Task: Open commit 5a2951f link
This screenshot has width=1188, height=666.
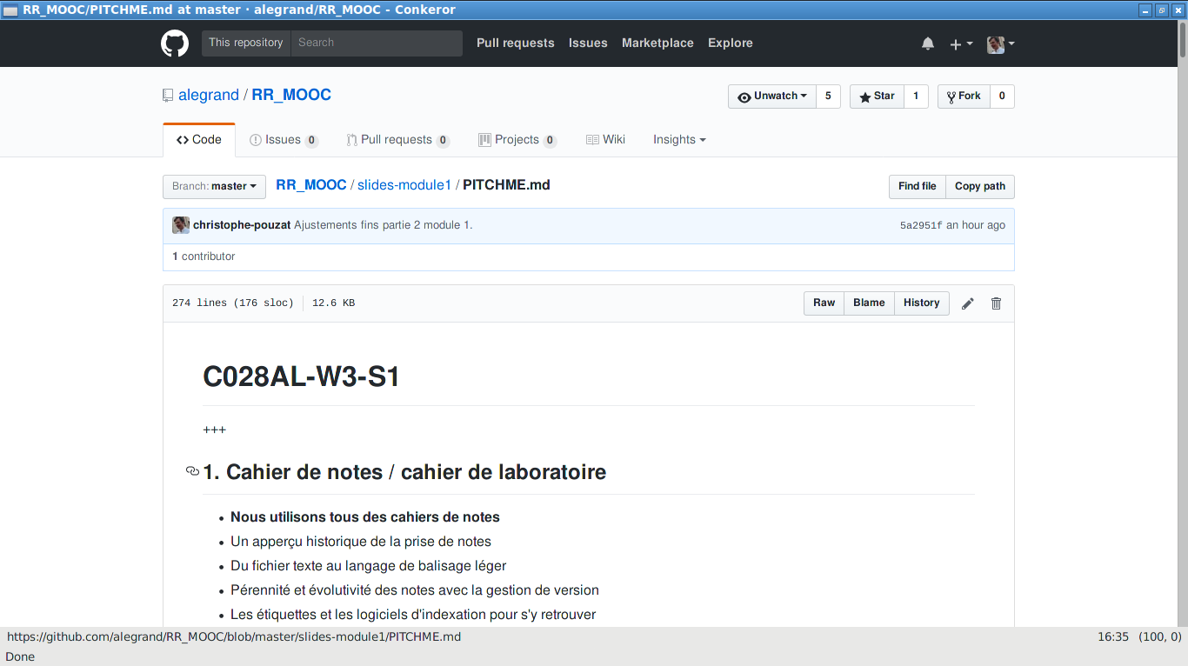Action: (x=920, y=226)
